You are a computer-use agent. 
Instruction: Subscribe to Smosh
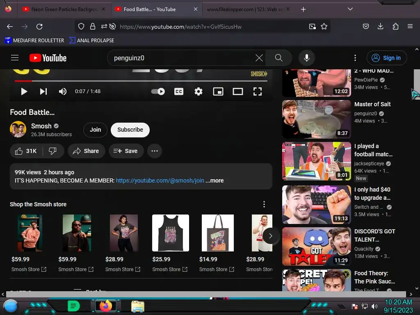click(x=130, y=130)
